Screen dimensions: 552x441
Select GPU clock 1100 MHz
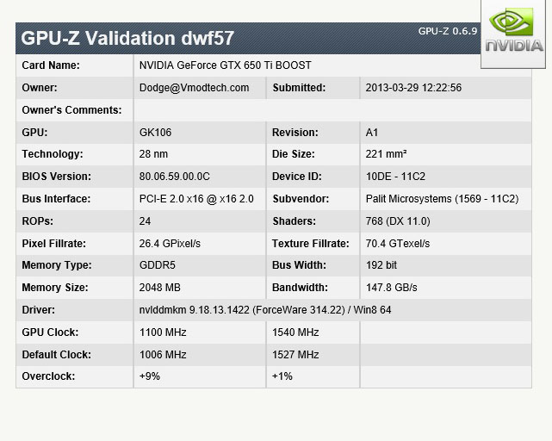[x=163, y=332]
